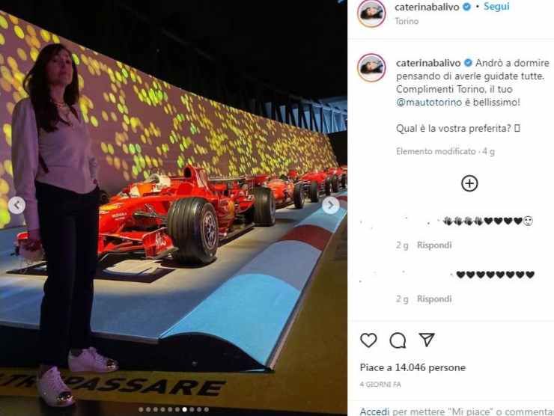The width and height of the screenshot is (554, 416).
Task: Reply to the first comment with Rispondi
Action: (434, 245)
